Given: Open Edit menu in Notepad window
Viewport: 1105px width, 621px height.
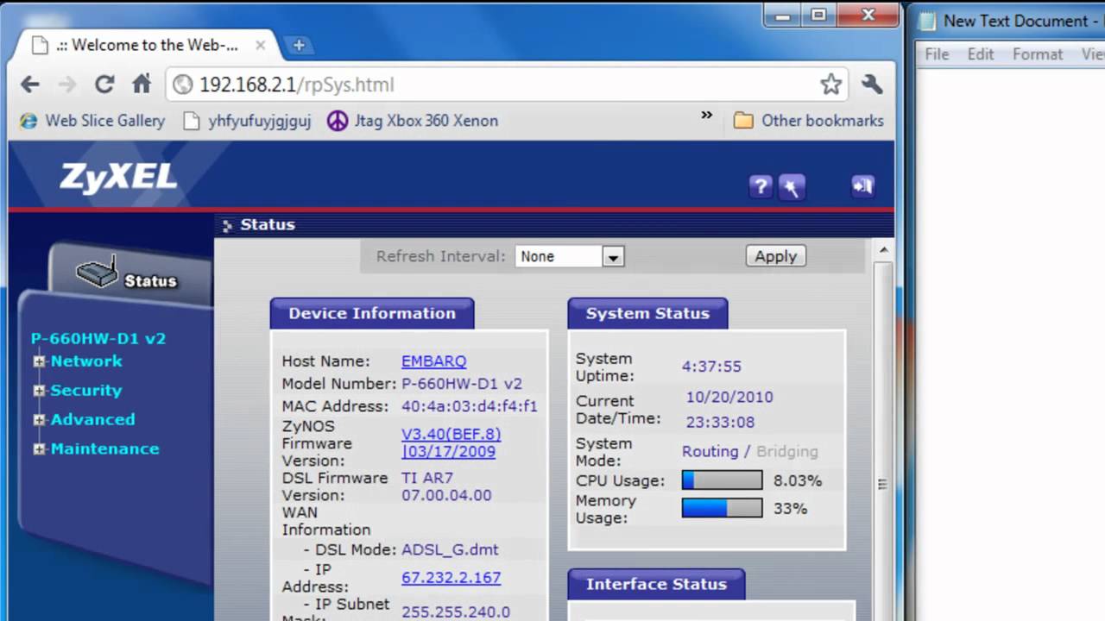Looking at the screenshot, I should (981, 53).
